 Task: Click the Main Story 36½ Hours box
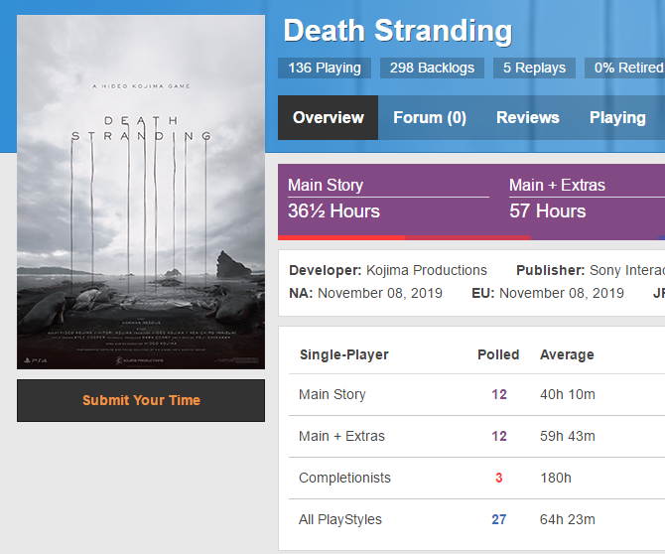pyautogui.click(x=388, y=202)
